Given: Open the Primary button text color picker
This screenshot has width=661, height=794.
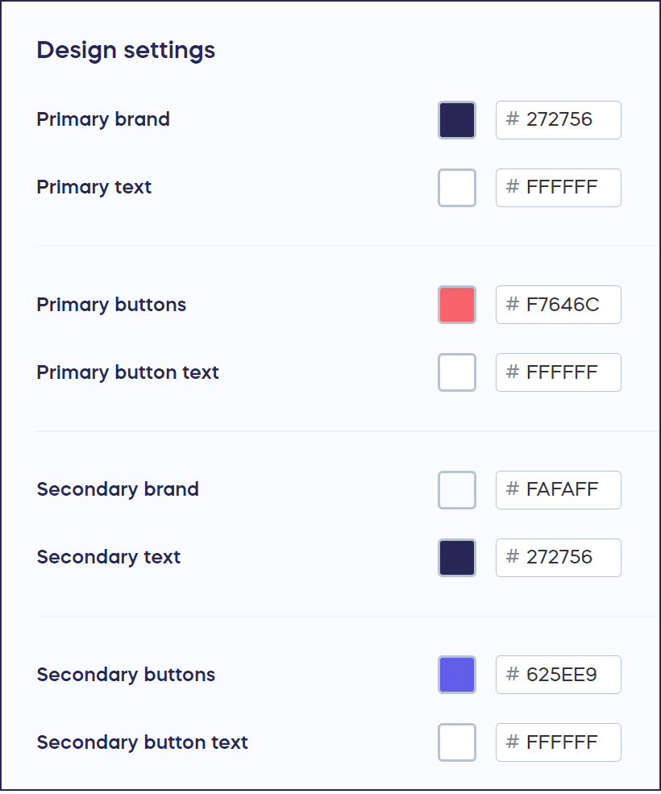Looking at the screenshot, I should click(456, 372).
